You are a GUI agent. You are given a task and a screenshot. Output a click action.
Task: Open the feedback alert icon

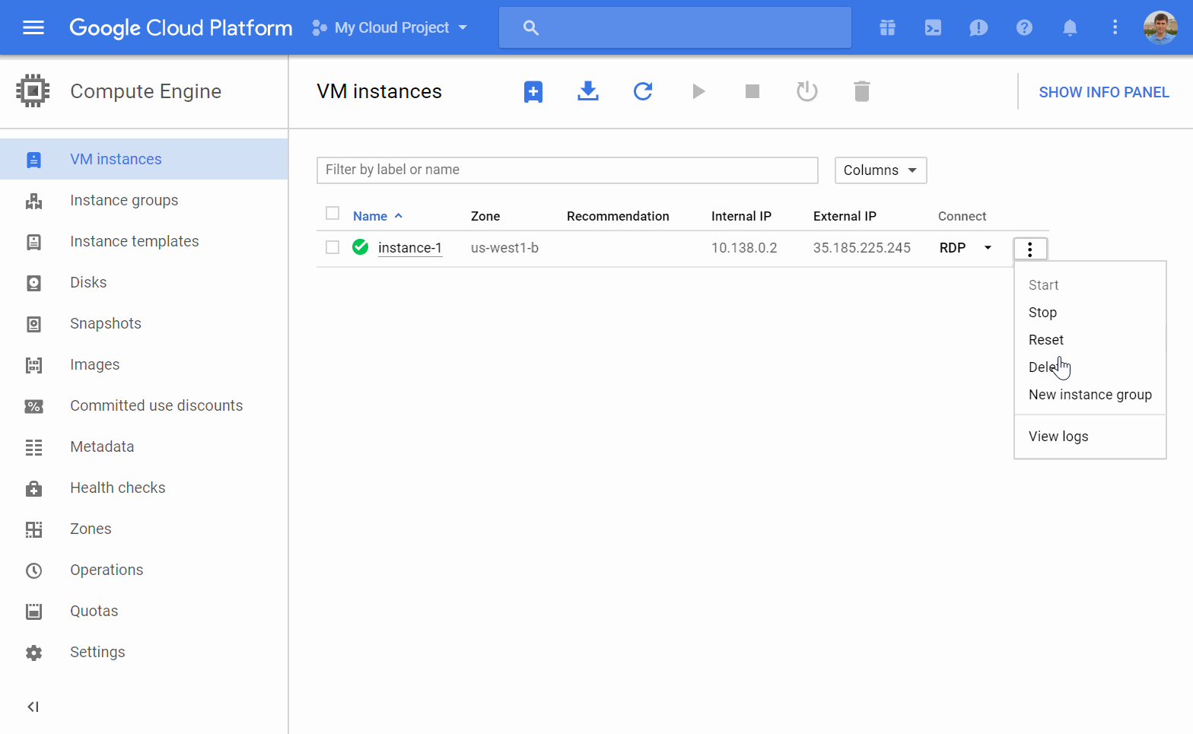978,28
